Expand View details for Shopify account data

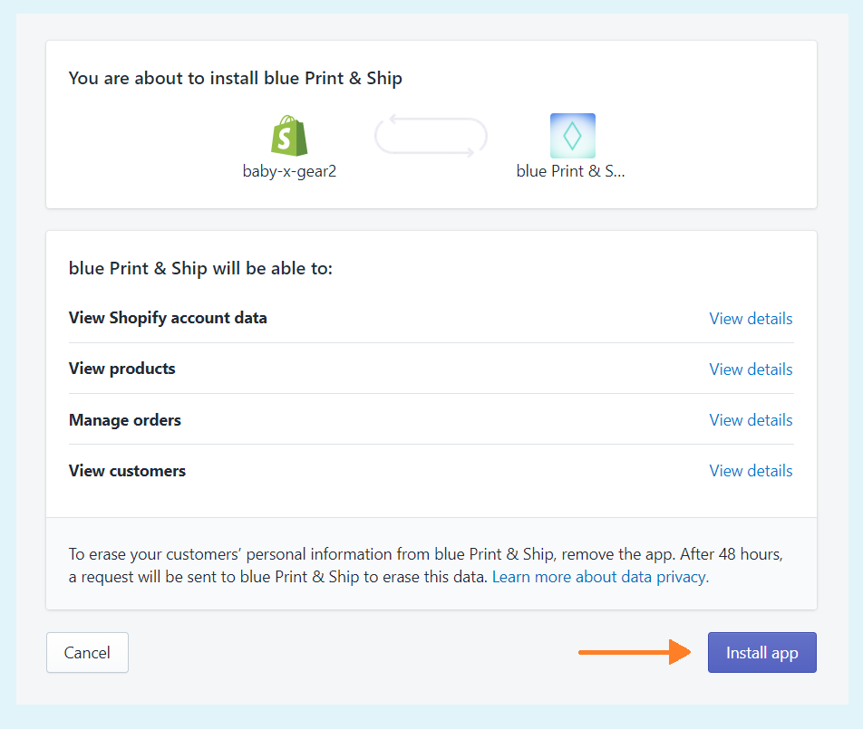pyautogui.click(x=751, y=319)
